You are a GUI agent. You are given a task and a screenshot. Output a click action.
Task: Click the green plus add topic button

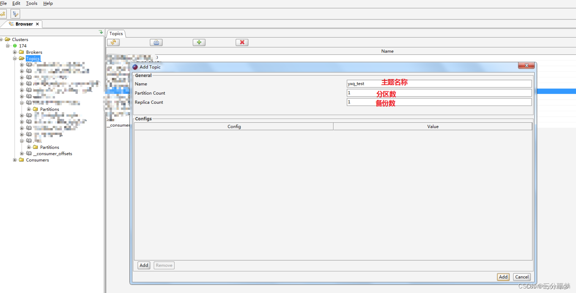[x=199, y=43]
